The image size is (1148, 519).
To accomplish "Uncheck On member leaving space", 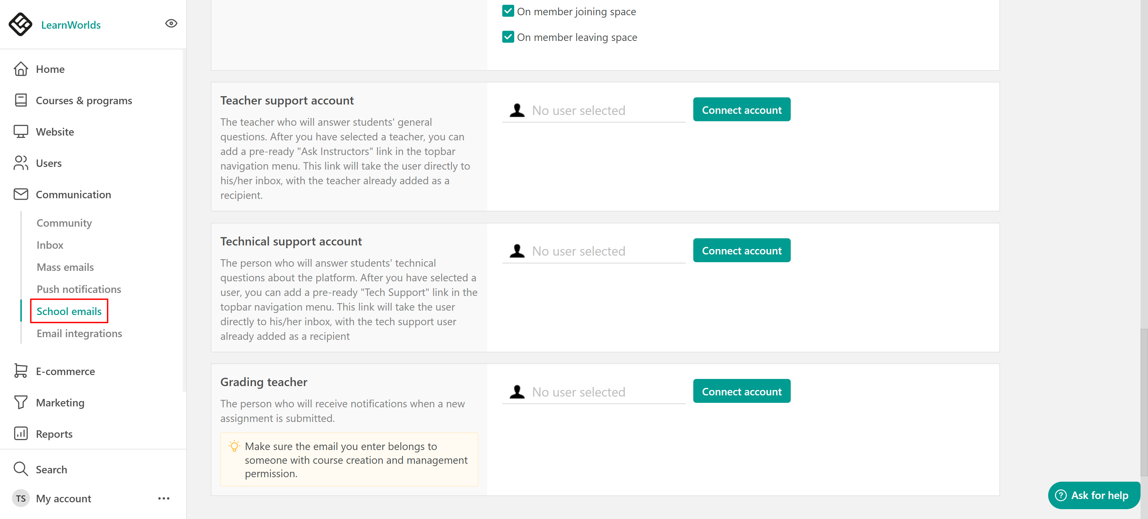I will click(508, 37).
